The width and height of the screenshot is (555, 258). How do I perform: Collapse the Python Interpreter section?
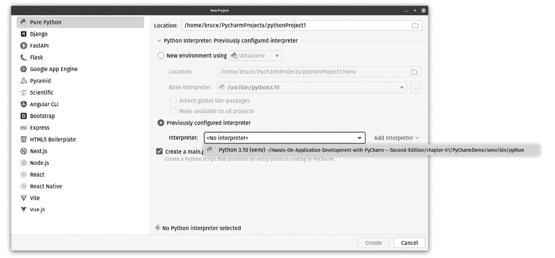click(x=159, y=41)
